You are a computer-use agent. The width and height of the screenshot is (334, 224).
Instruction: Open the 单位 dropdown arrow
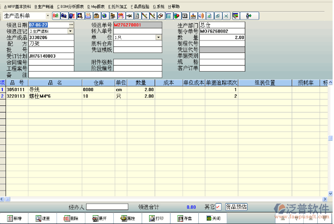click(158, 37)
